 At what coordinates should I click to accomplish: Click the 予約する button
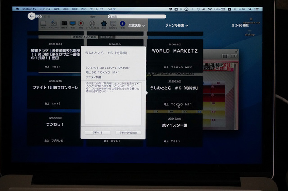pyautogui.click(x=98, y=133)
